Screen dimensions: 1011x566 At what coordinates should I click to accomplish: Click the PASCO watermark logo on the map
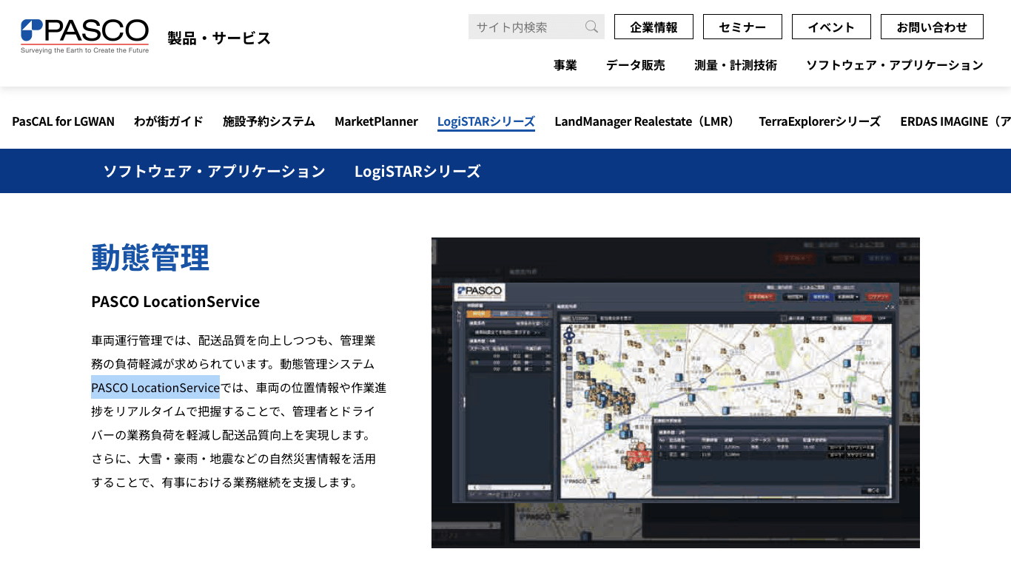[x=576, y=481]
